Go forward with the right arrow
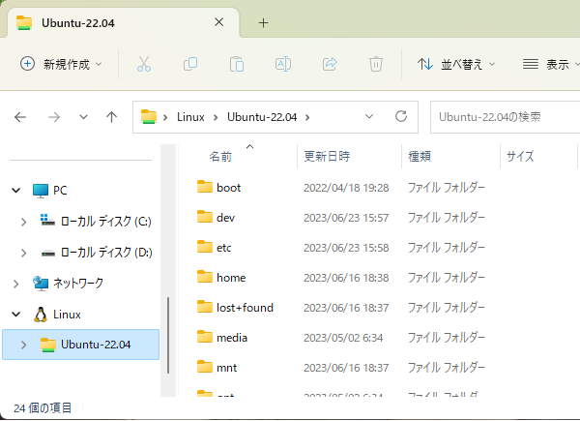Screen dimensions: 580x421 [x=54, y=117]
